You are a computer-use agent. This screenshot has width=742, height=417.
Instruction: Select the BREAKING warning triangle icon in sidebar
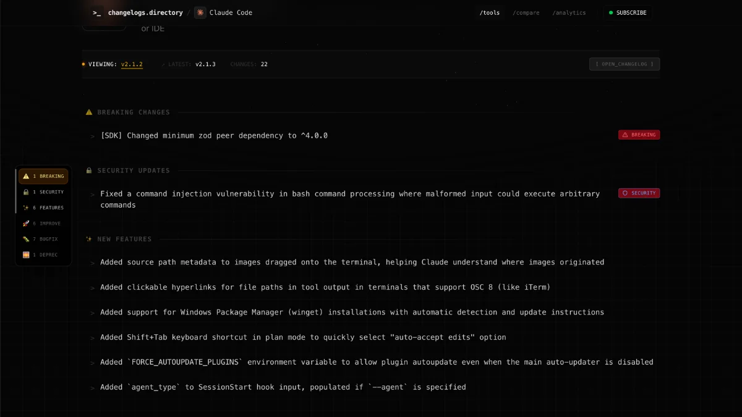(x=26, y=176)
